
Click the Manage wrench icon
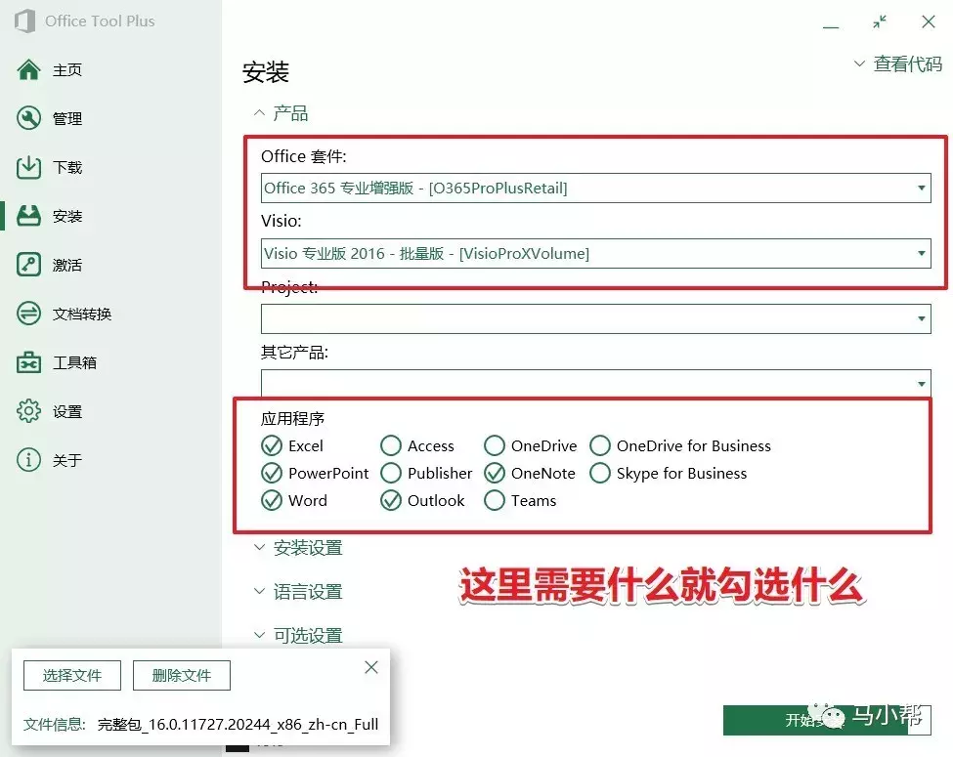point(28,118)
